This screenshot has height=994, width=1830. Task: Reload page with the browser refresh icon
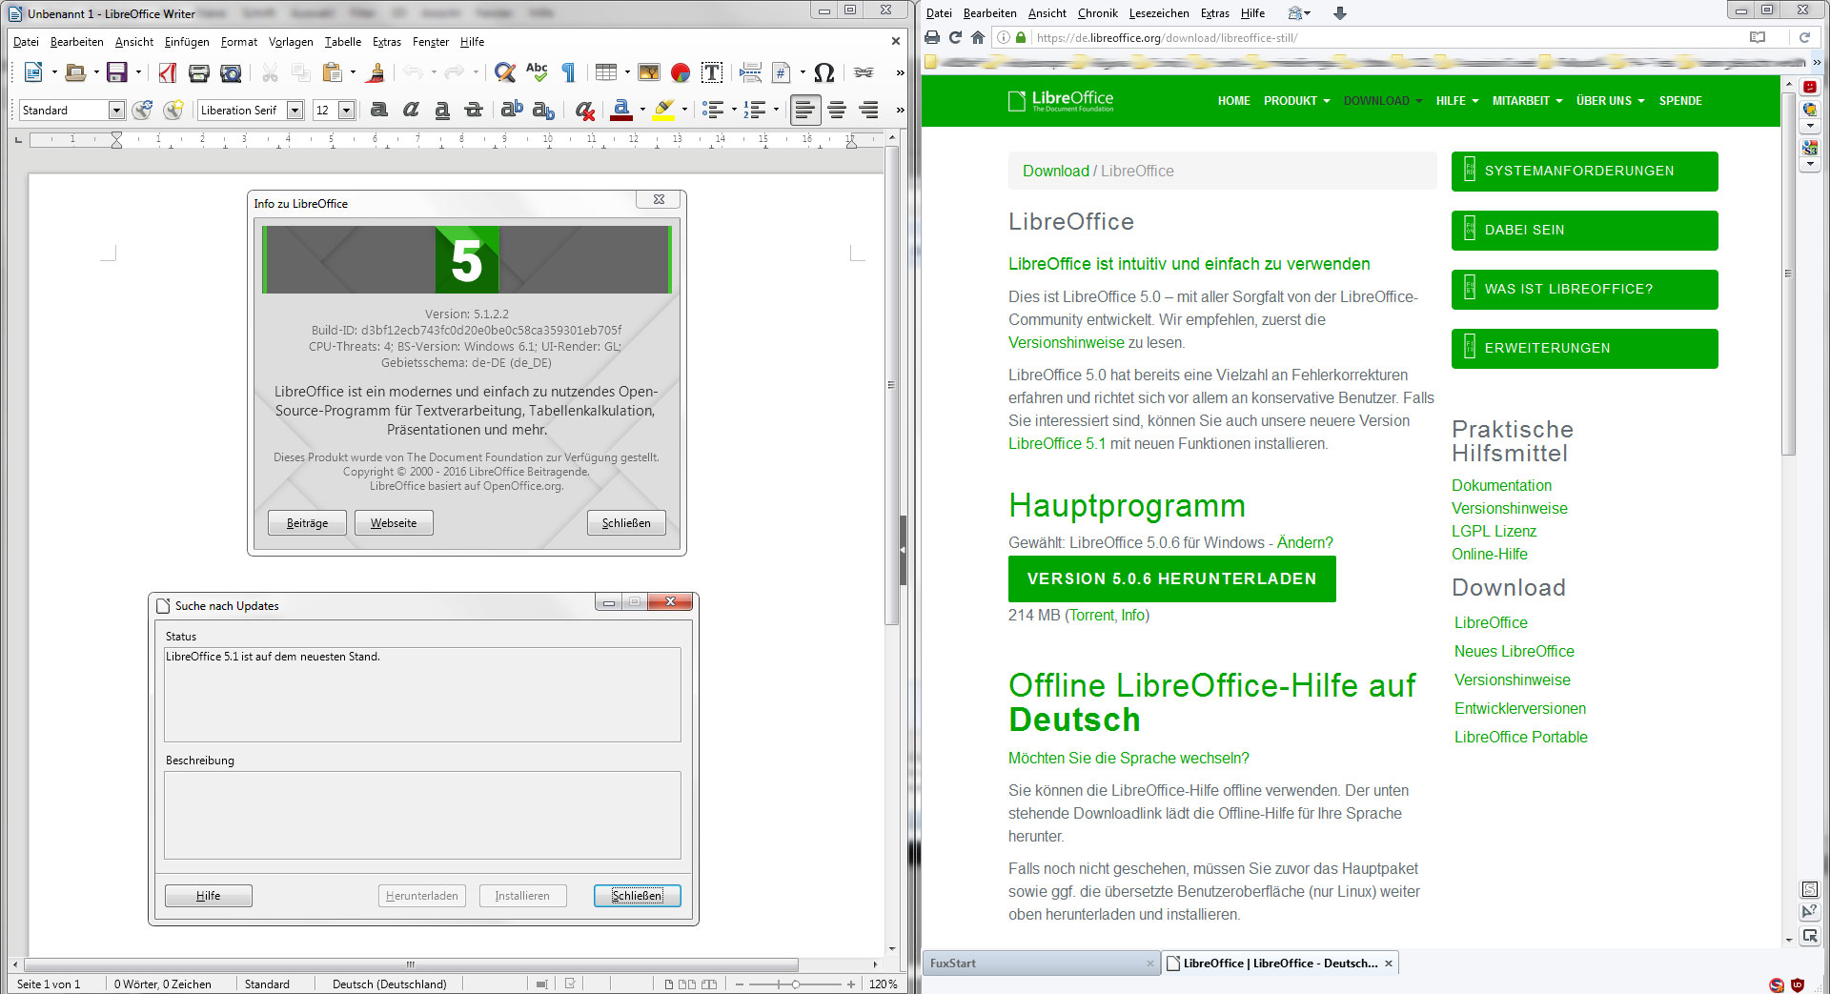pos(955,38)
